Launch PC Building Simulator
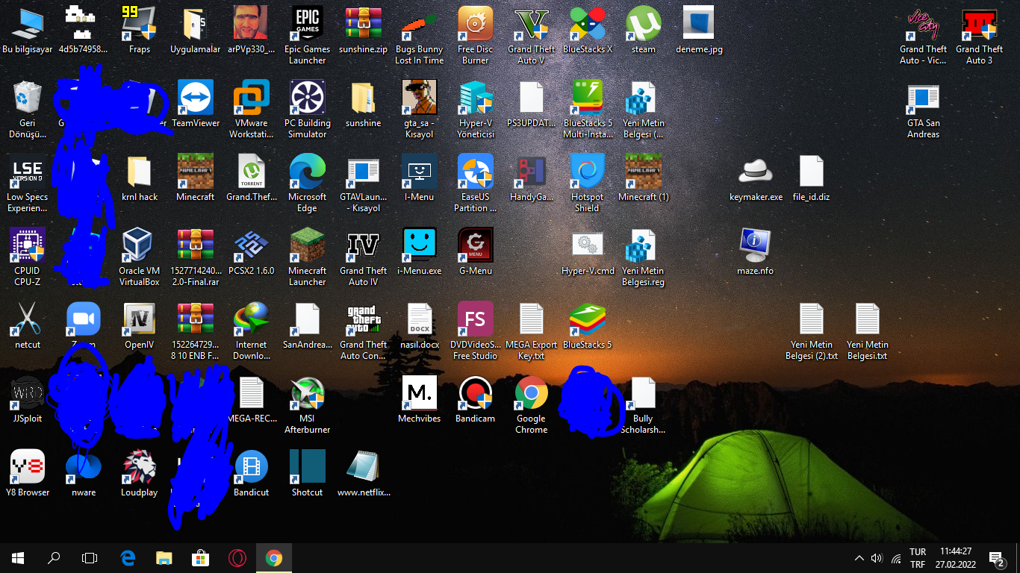Screen dimensions: 1020x573 point(308,110)
